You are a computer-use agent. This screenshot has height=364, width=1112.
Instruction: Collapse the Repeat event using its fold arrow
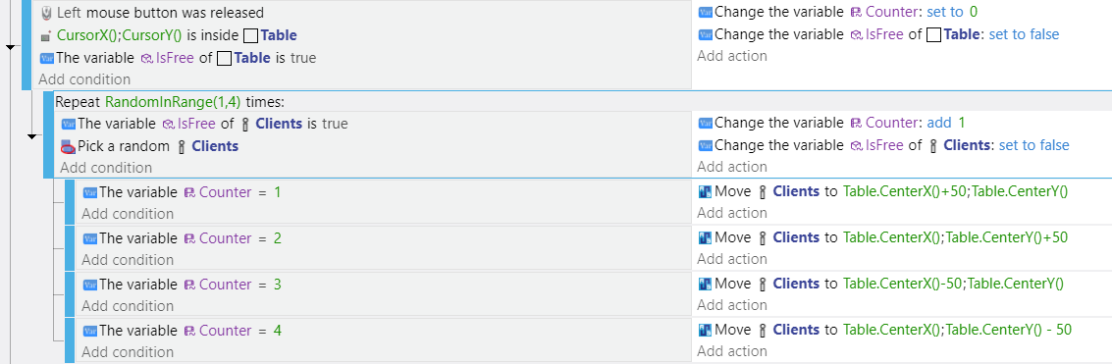[32, 136]
